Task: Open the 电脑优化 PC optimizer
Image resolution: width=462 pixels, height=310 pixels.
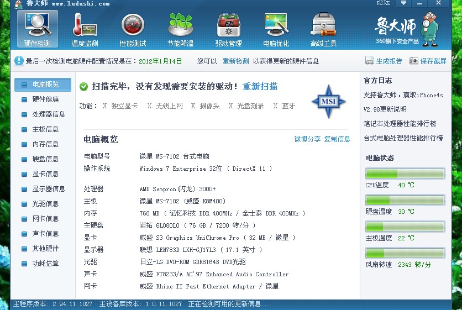Action: 276,29
